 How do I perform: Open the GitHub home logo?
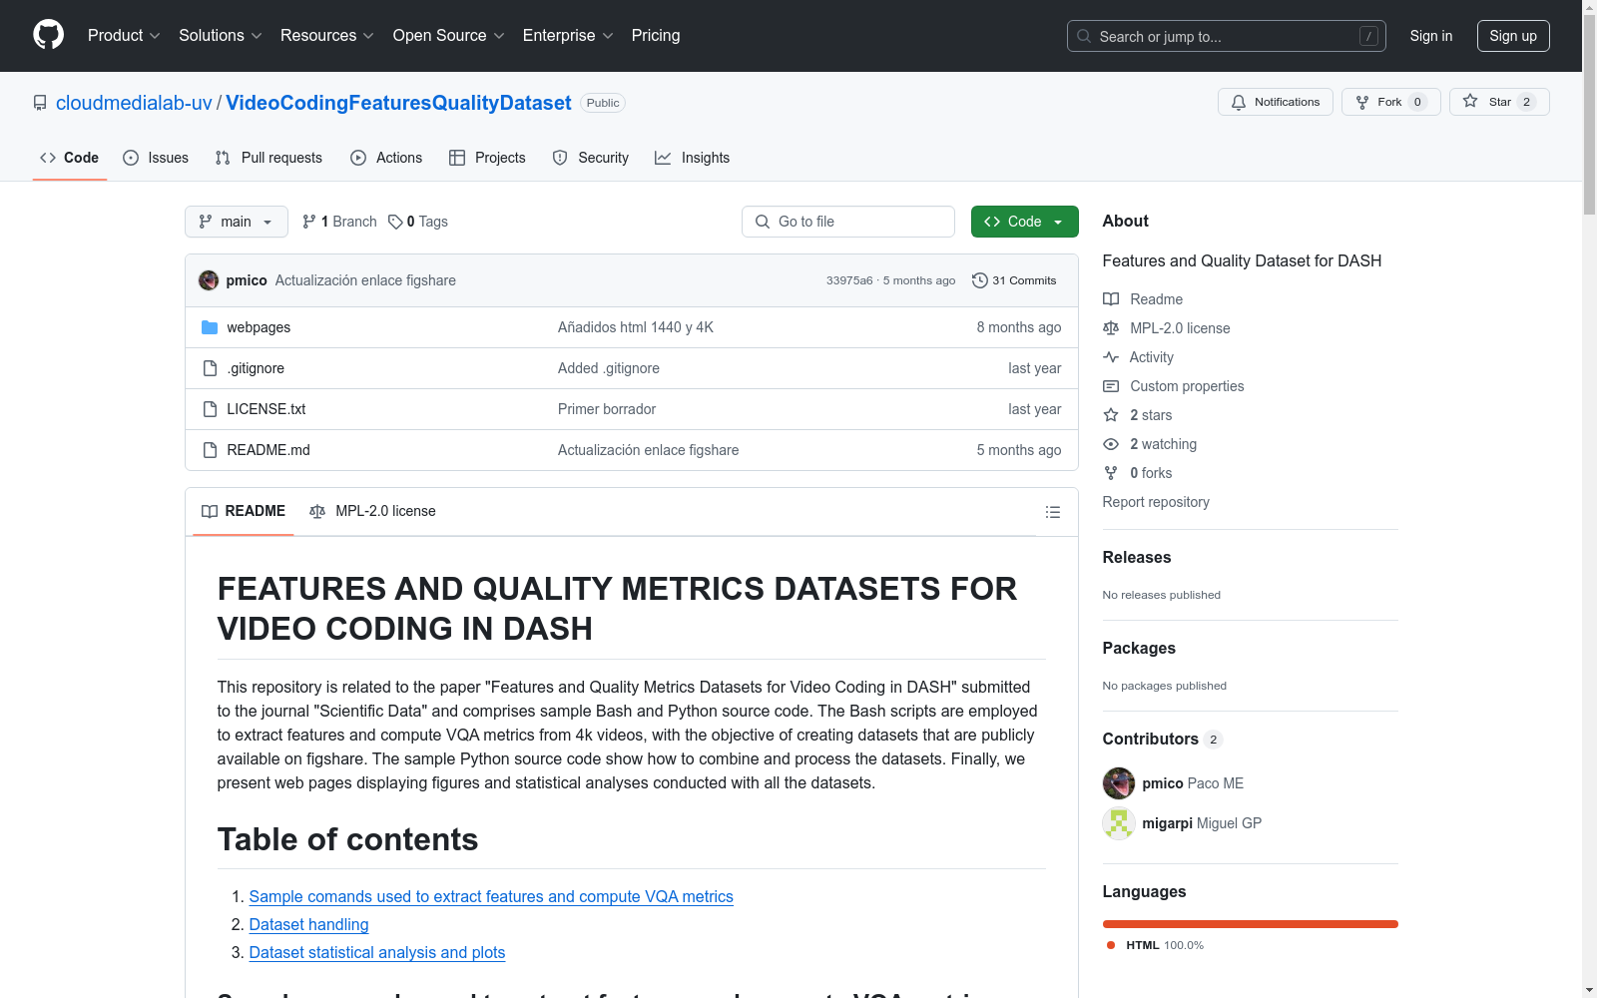[x=48, y=35]
